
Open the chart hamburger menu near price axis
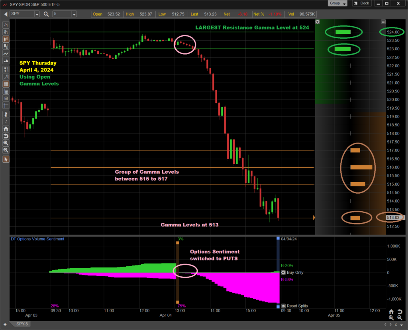coord(383,22)
